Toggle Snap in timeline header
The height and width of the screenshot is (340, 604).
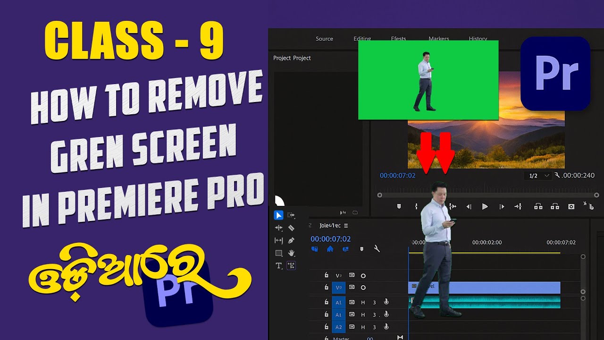pyautogui.click(x=330, y=249)
